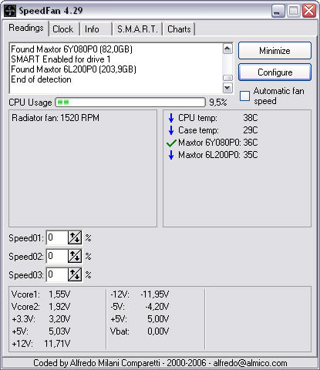Screen dimensions: 320x370
Task: Click the log scrollbar thumb
Action: point(227,78)
